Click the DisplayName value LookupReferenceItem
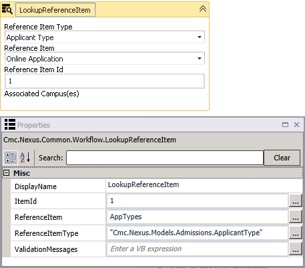The height and width of the screenshot is (268, 305). 143,184
